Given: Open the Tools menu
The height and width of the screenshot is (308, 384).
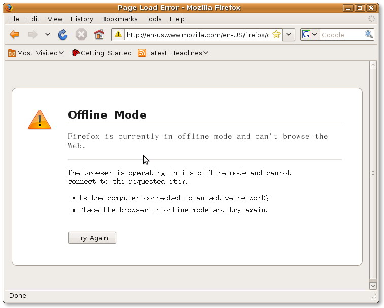Looking at the screenshot, I should pyautogui.click(x=154, y=19).
